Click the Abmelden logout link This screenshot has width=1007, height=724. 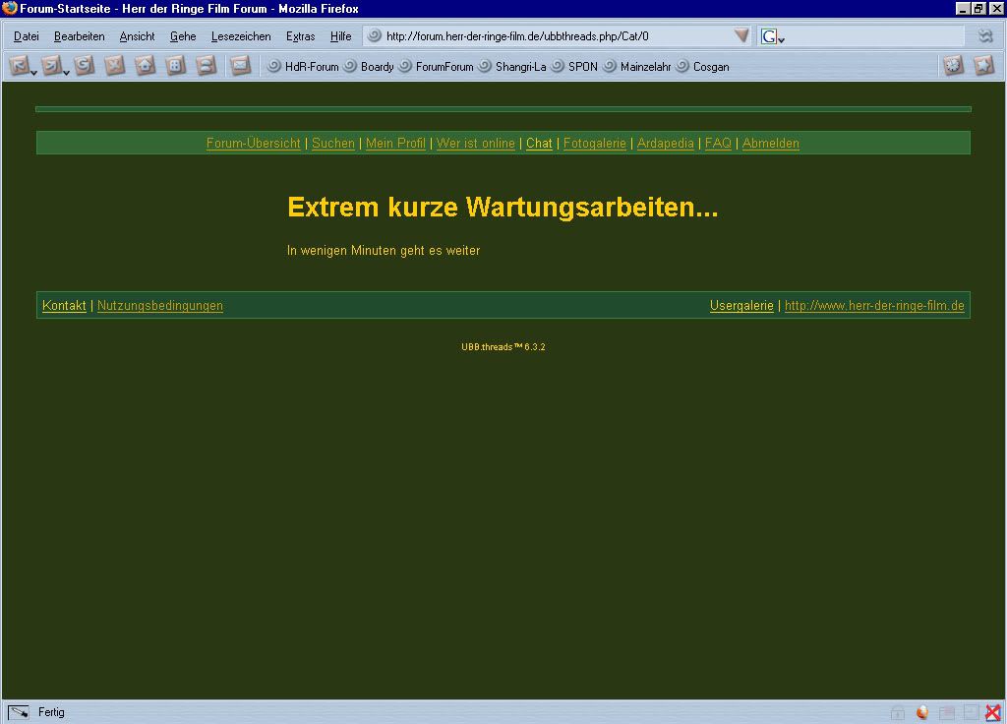pos(771,144)
